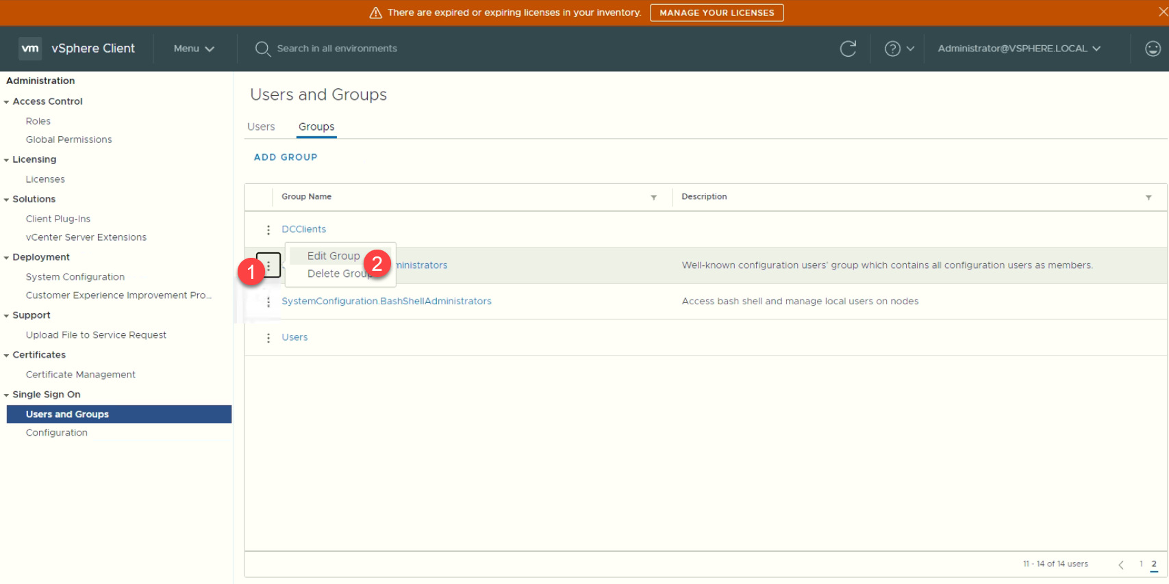Open Licenses in the sidebar
The width and height of the screenshot is (1169, 584).
coord(45,179)
